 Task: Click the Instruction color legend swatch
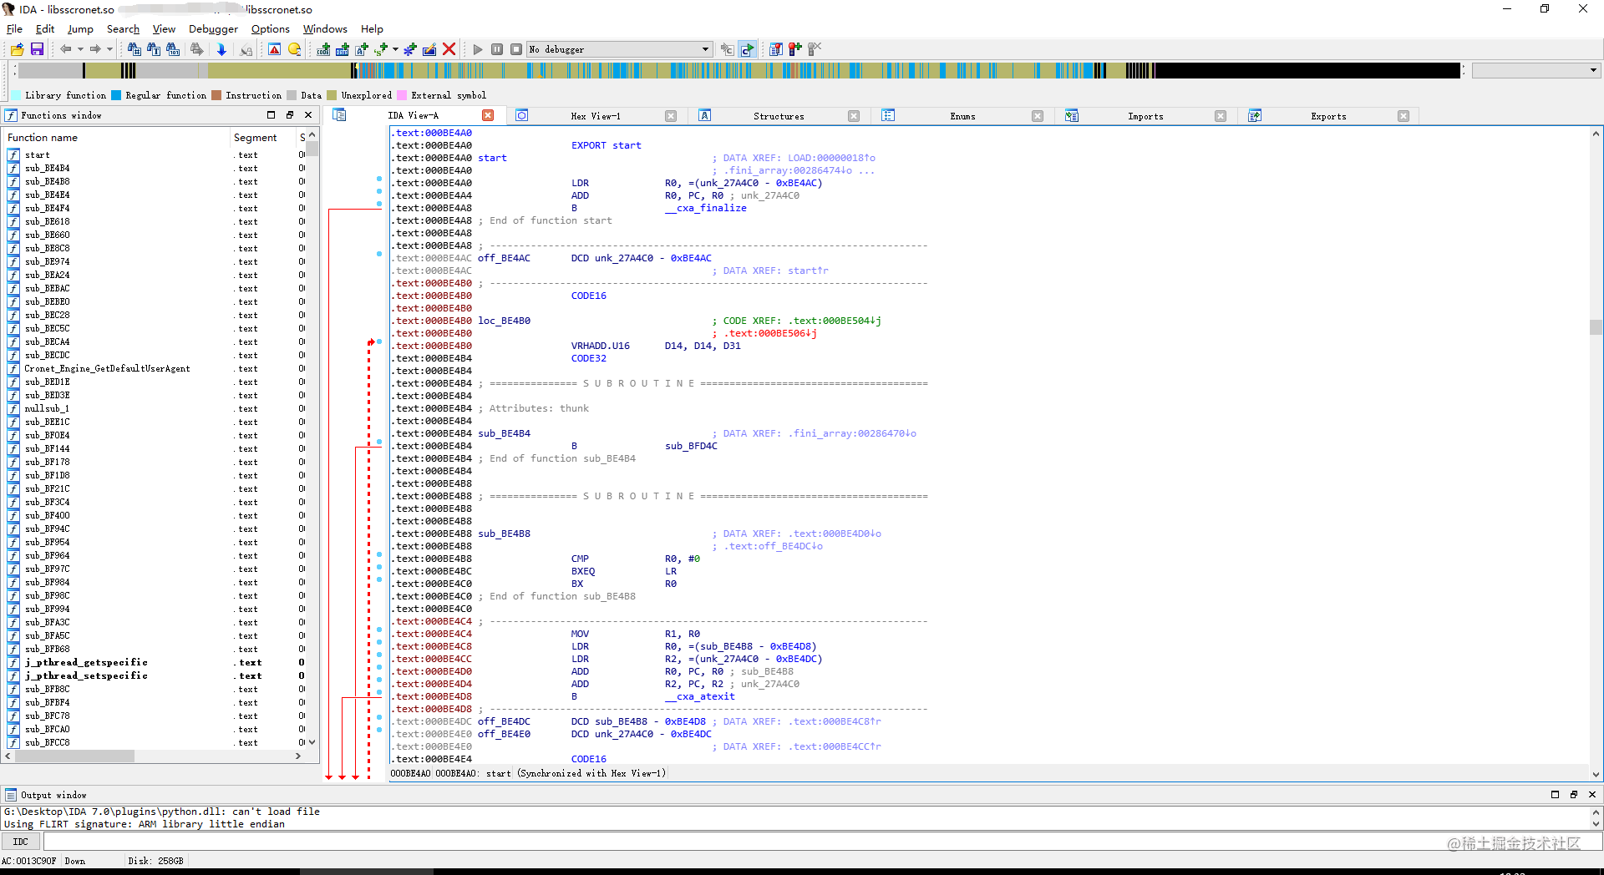(x=217, y=95)
